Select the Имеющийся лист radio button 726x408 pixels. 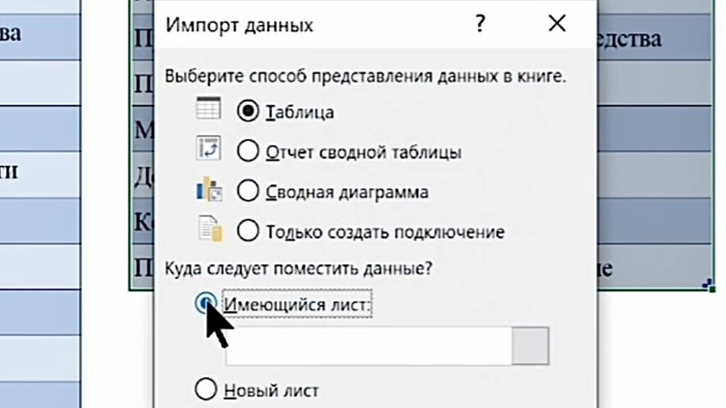[x=205, y=304]
